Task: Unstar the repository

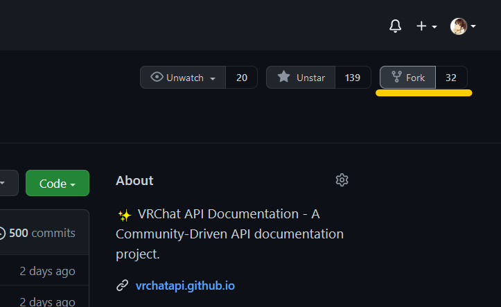Action: [x=301, y=78]
